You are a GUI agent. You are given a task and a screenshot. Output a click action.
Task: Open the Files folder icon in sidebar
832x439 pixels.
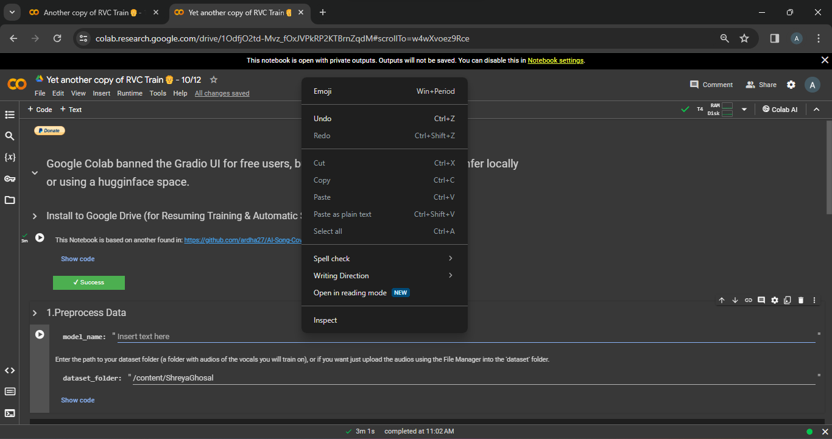[x=10, y=200]
